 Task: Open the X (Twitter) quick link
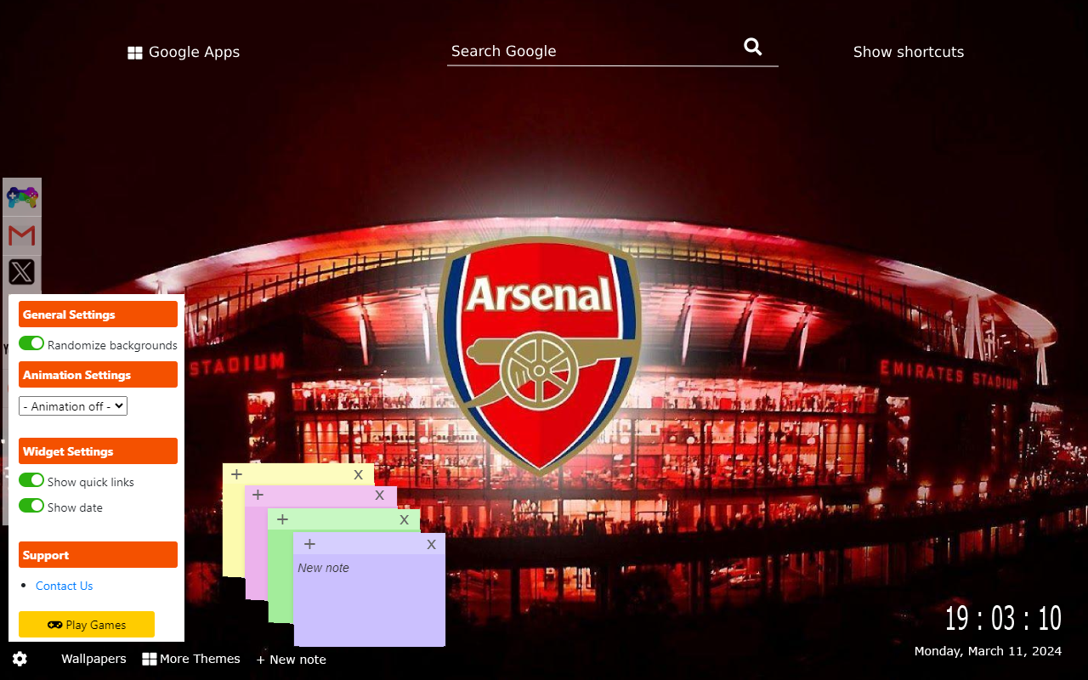pyautogui.click(x=22, y=272)
